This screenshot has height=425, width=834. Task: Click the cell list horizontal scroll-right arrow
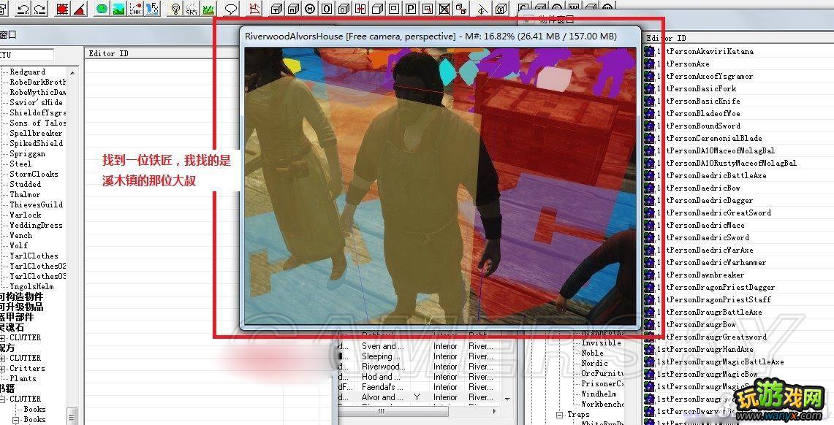tap(495, 411)
